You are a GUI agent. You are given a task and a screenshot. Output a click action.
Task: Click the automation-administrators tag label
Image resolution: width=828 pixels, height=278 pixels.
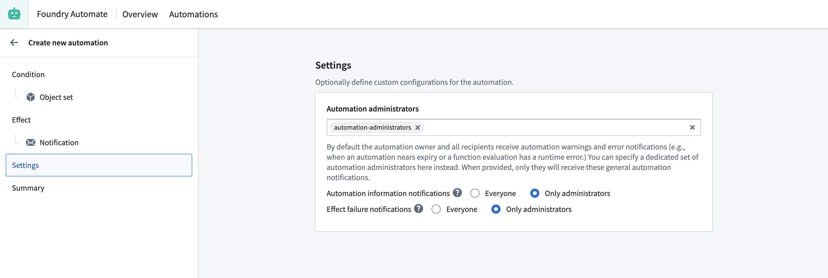click(x=372, y=128)
